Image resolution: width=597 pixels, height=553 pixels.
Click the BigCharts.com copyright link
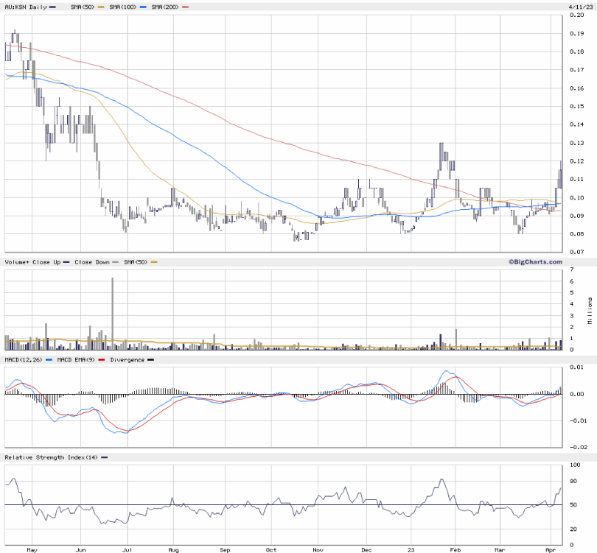pos(534,261)
